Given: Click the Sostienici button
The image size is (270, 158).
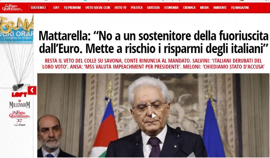Looking at the screenshot, I should (38, 7).
